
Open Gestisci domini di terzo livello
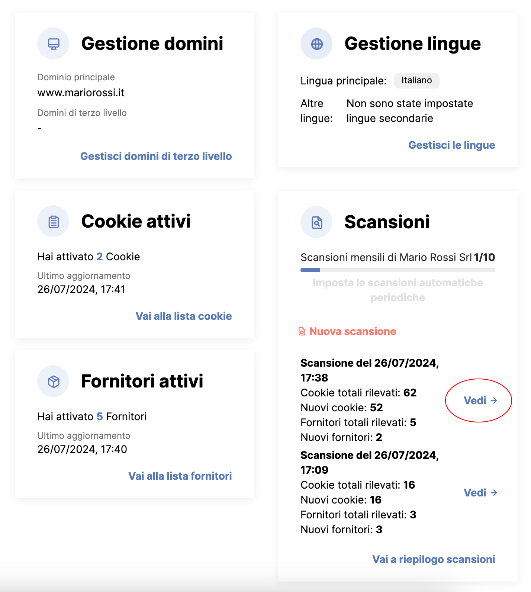coord(156,156)
